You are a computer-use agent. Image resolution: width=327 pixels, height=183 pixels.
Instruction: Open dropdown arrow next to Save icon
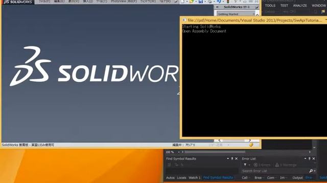(x=205, y=2)
